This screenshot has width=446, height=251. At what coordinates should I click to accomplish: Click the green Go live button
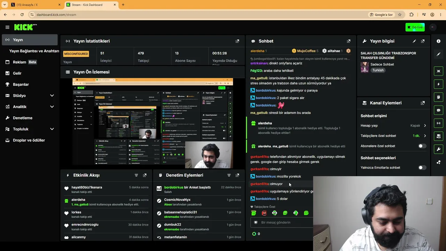(415, 27)
